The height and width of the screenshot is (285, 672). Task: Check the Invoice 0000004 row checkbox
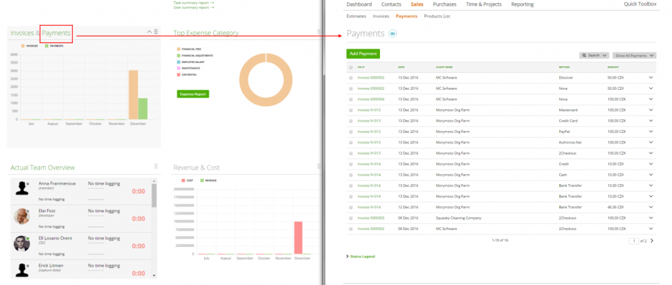(x=351, y=100)
